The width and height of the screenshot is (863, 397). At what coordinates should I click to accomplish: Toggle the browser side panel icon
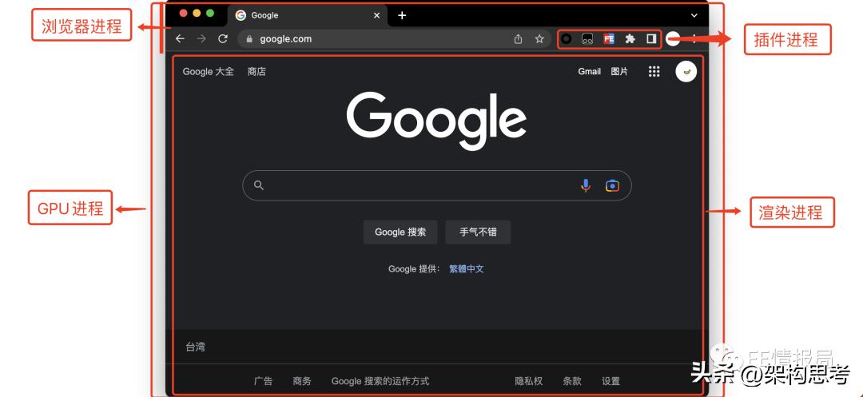click(x=651, y=39)
